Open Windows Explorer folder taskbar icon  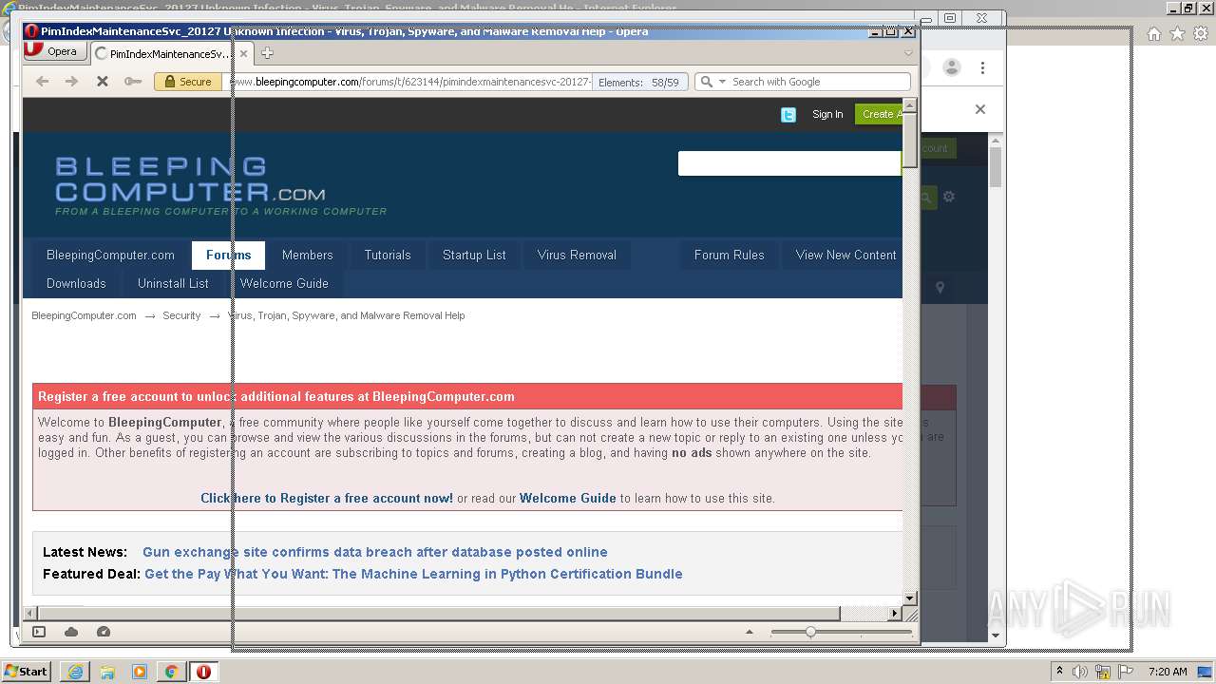(x=107, y=672)
